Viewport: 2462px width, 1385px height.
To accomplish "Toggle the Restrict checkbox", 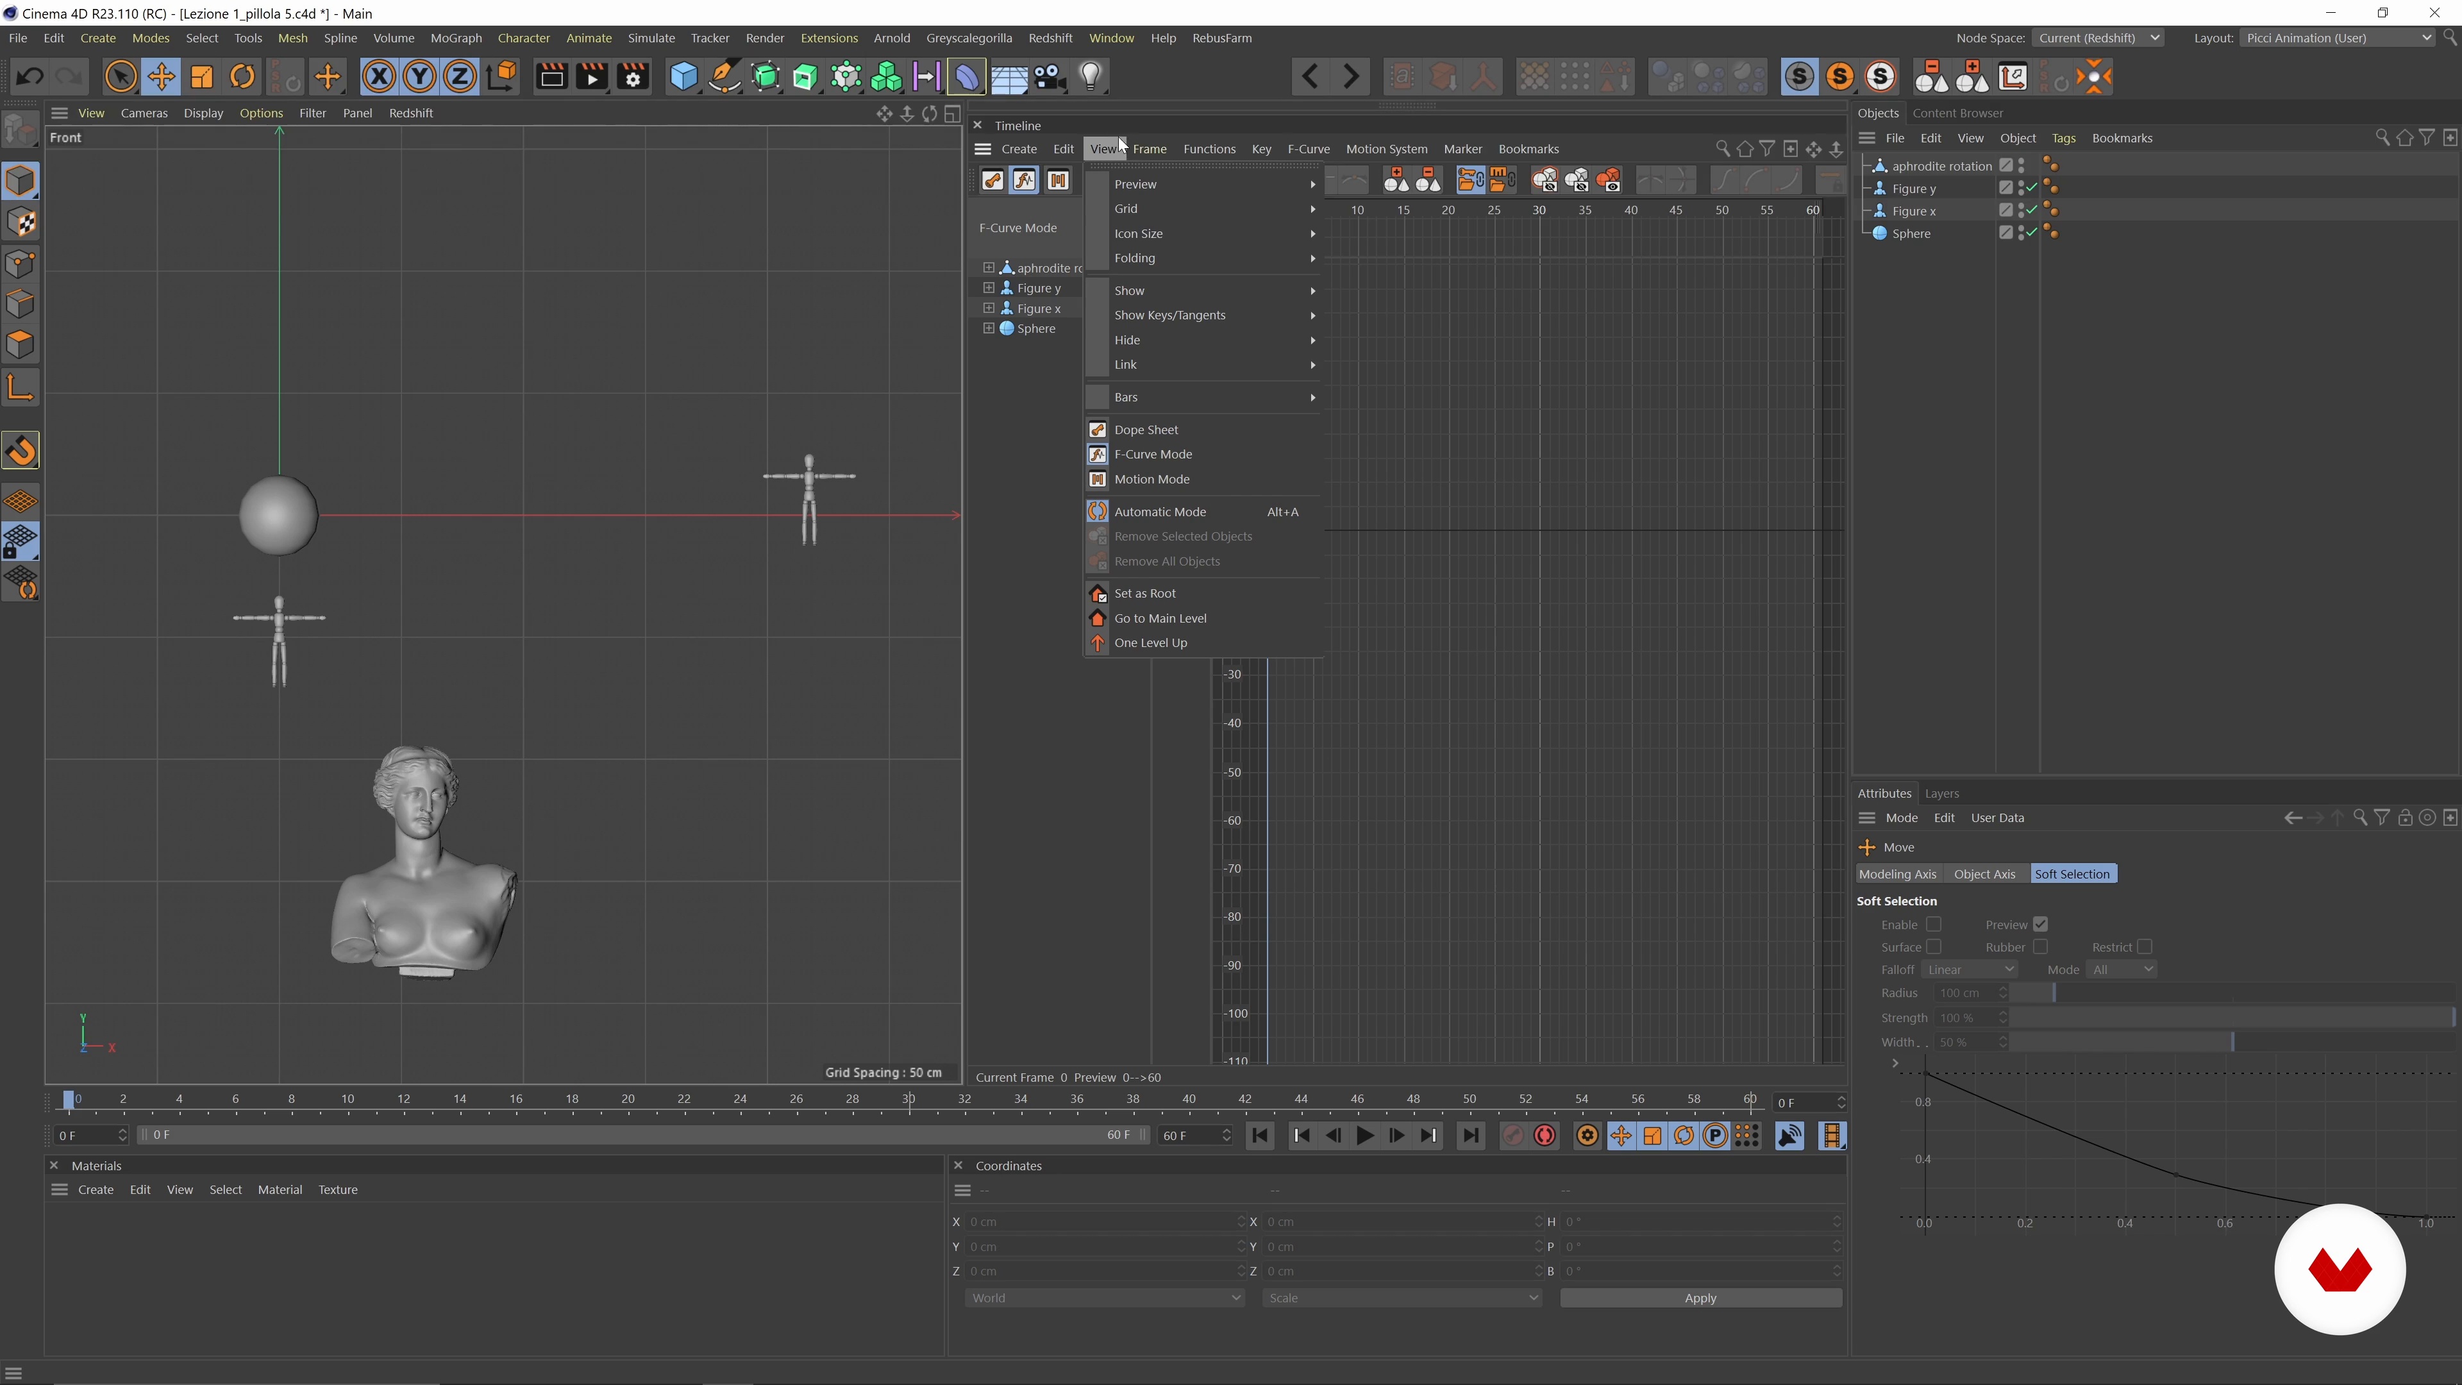I will (2145, 947).
